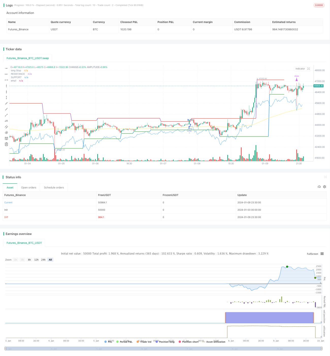Click the FullScreen button on earnings chart
The image size is (330, 356).
coord(312,254)
